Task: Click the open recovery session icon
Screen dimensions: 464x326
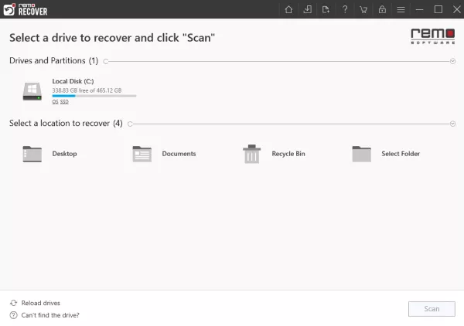Action: click(326, 9)
